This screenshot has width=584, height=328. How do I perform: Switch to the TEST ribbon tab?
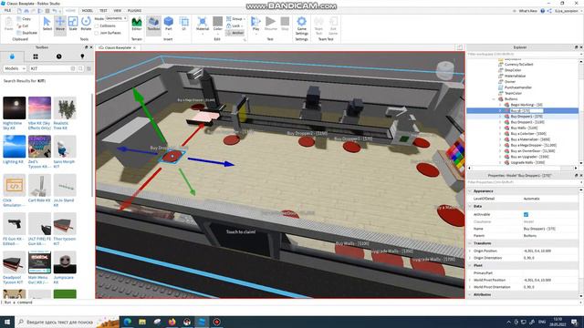[x=103, y=11]
